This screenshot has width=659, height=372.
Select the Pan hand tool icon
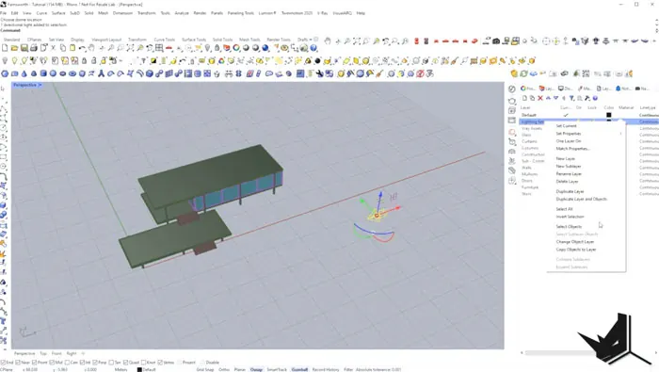pos(91,48)
